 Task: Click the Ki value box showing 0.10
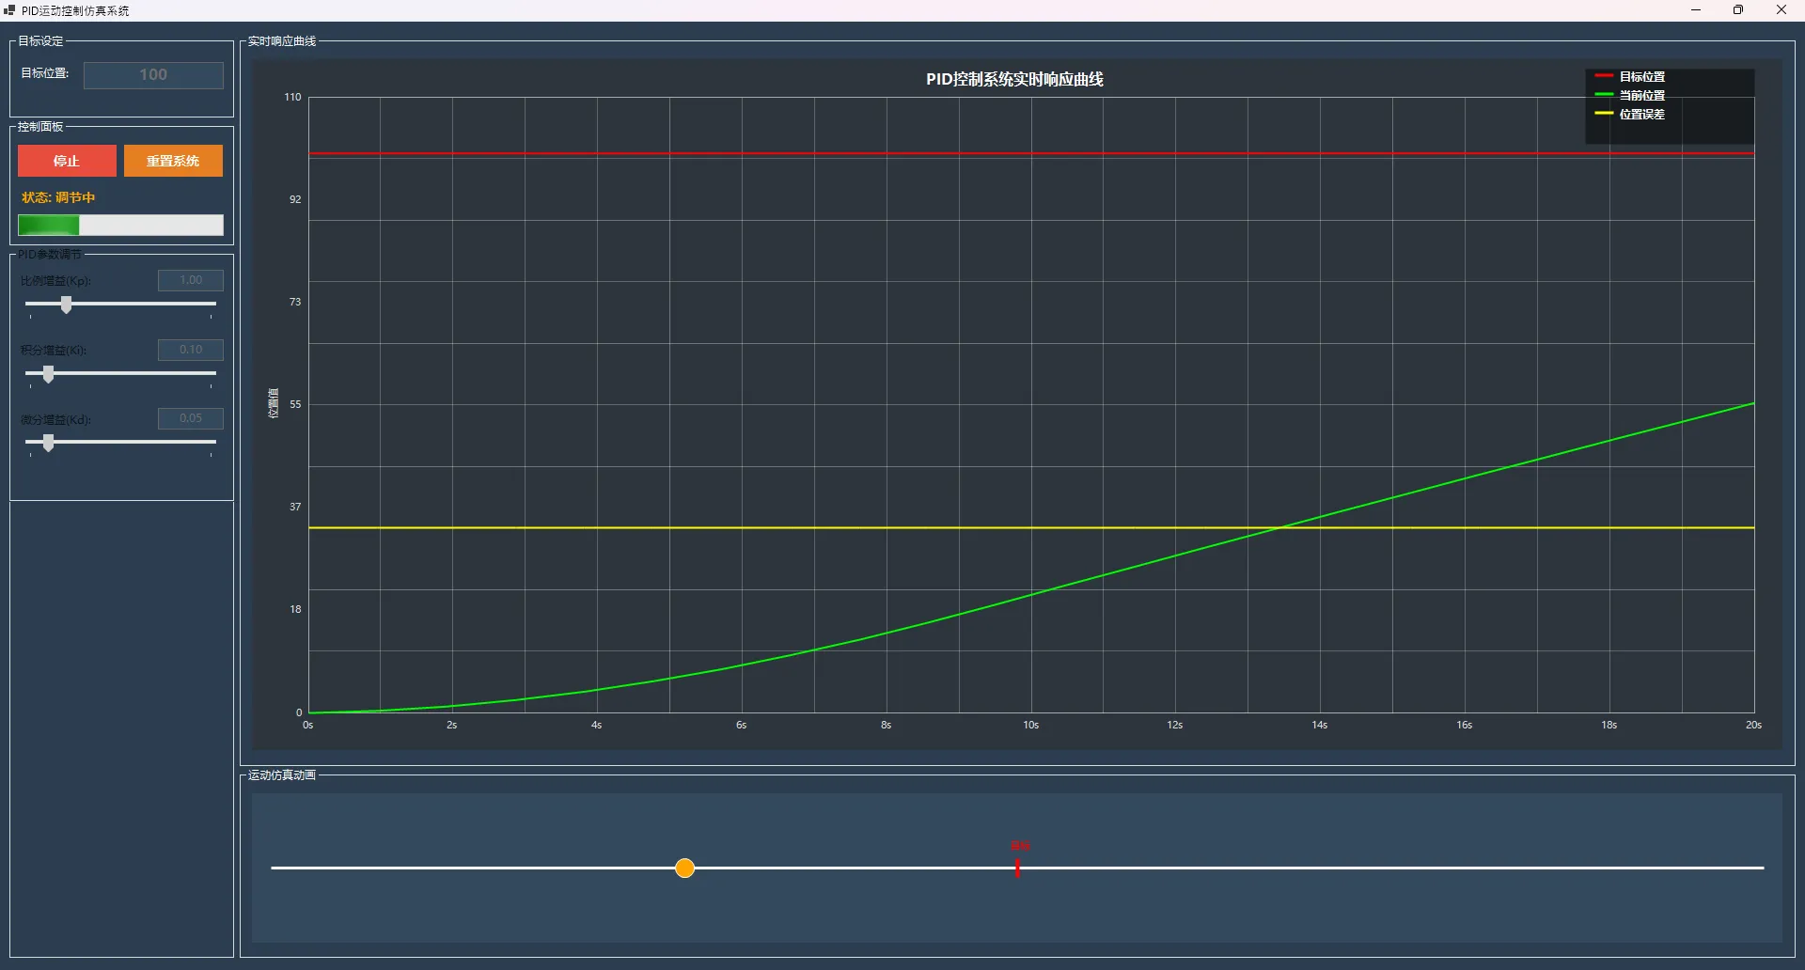[191, 350]
